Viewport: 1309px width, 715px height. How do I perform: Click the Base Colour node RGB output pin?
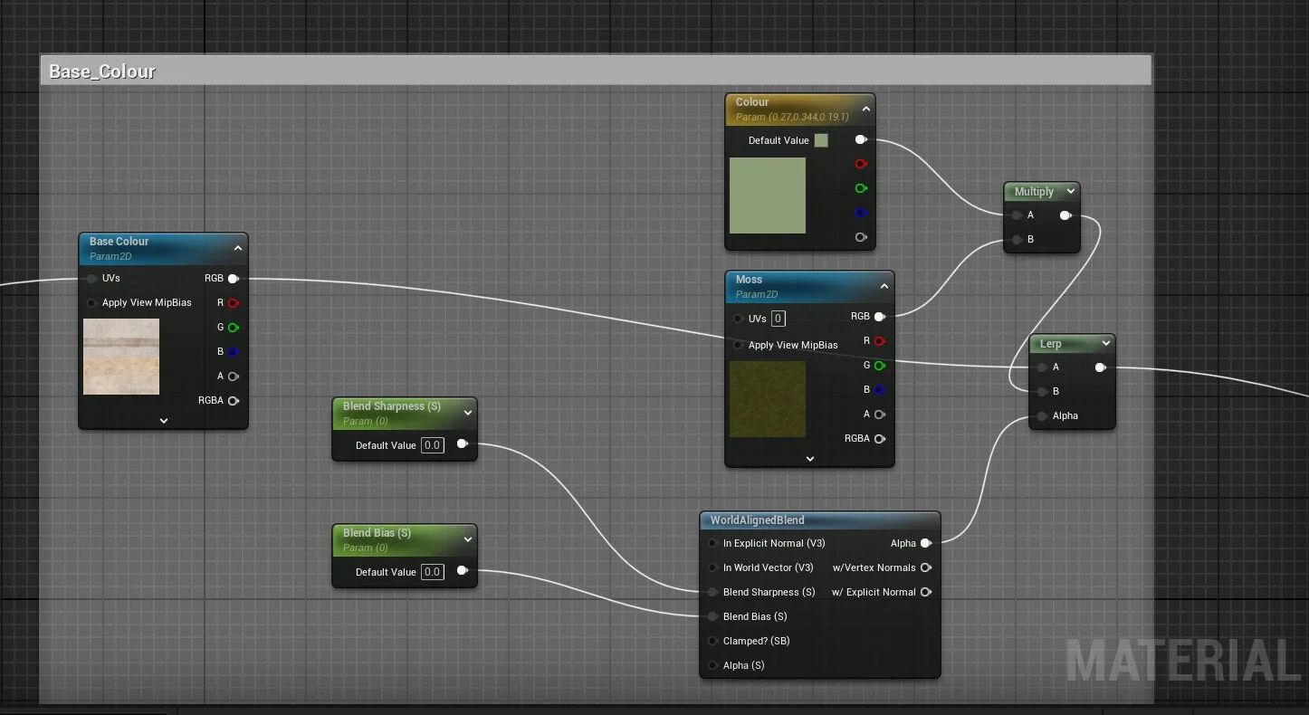[233, 279]
